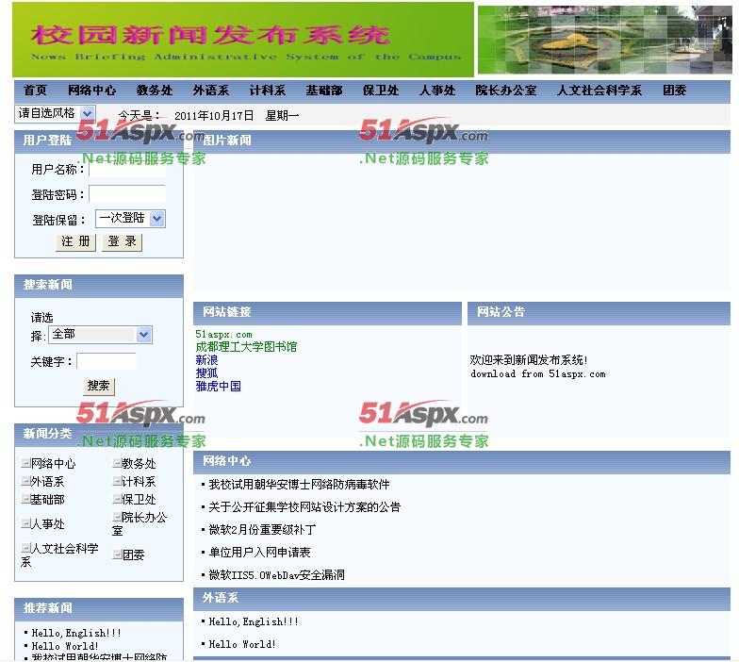
Task: Open the 一次登陆 login retention dropdown
Action: tap(130, 219)
